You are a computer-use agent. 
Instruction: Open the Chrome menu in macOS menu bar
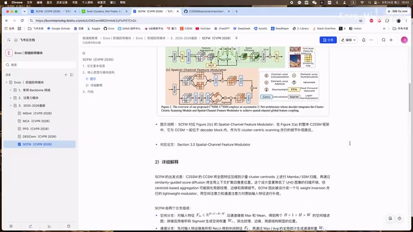[17, 3]
